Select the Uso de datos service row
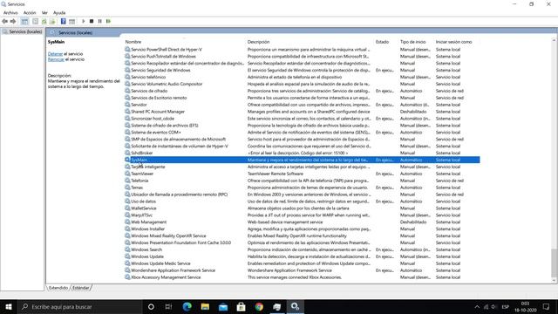 [x=303, y=201]
